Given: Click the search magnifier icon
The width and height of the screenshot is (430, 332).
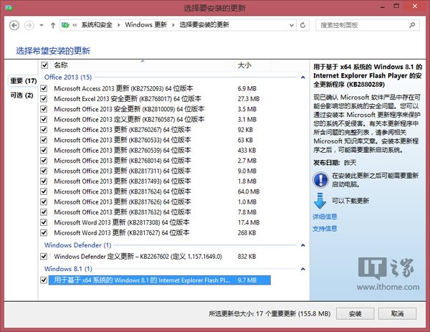Looking at the screenshot, I should click(411, 25).
